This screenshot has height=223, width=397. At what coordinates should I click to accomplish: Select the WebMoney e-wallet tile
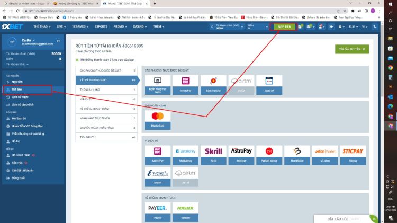tap(185, 155)
